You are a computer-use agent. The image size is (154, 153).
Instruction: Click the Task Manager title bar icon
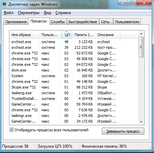tap(4, 4)
